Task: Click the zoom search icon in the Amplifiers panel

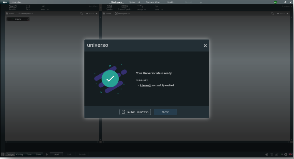Action: 82,14
